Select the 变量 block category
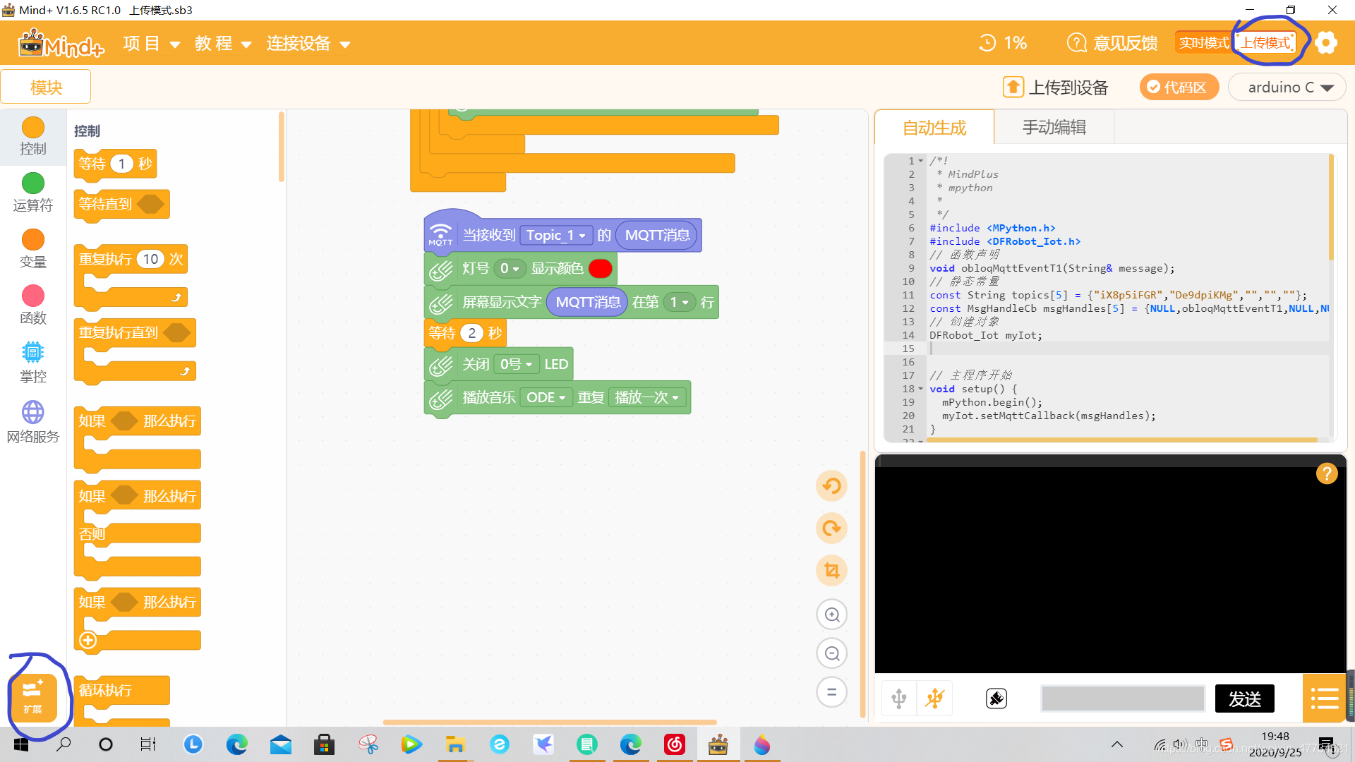The image size is (1355, 762). [x=33, y=249]
